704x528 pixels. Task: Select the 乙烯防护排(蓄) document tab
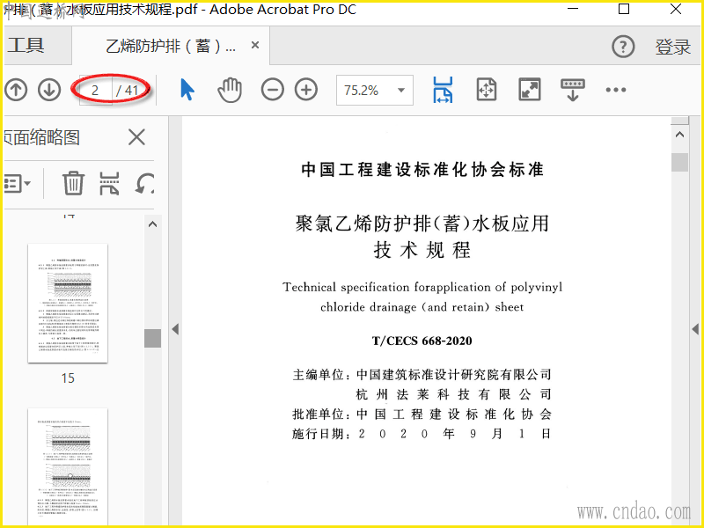[171, 46]
